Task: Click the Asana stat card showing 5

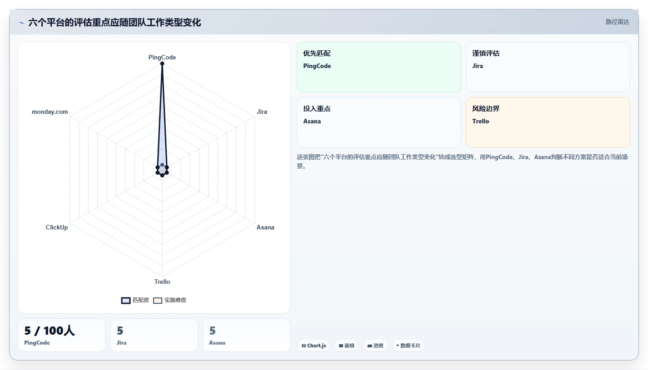Action: [x=246, y=335]
